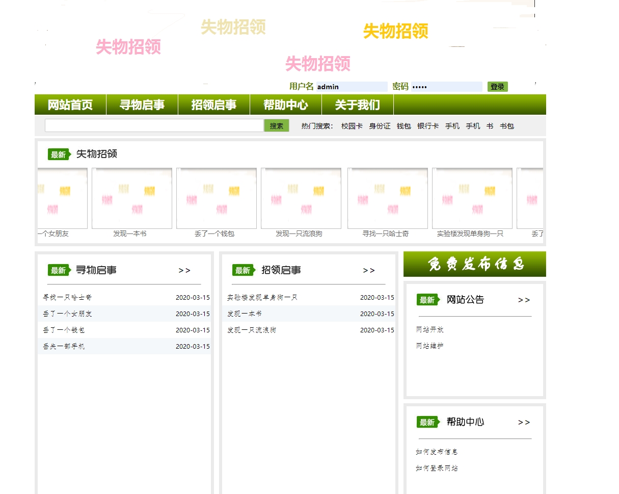Click the 最新 badge in 招领启事 panel
This screenshot has width=619, height=494.
[244, 271]
